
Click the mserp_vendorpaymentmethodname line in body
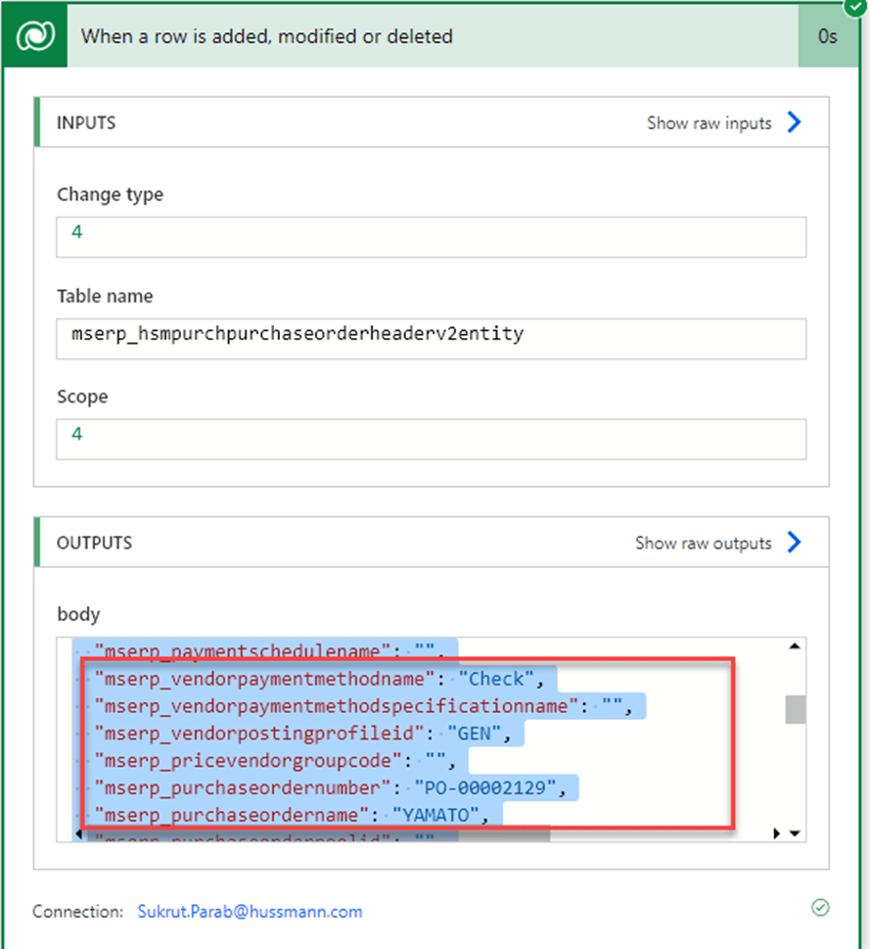[x=311, y=678]
